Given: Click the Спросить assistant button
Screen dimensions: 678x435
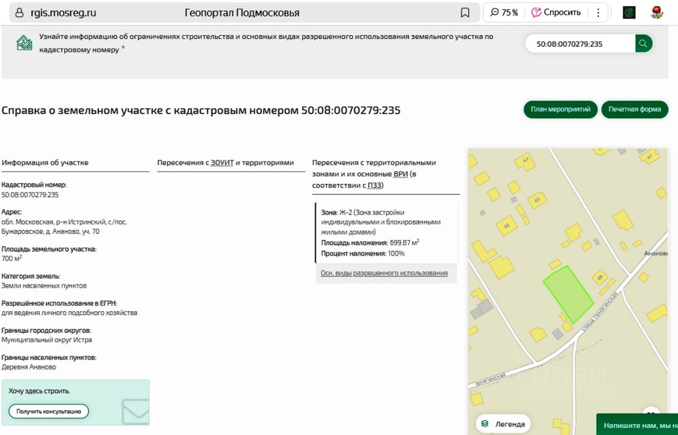Looking at the screenshot, I should [556, 13].
